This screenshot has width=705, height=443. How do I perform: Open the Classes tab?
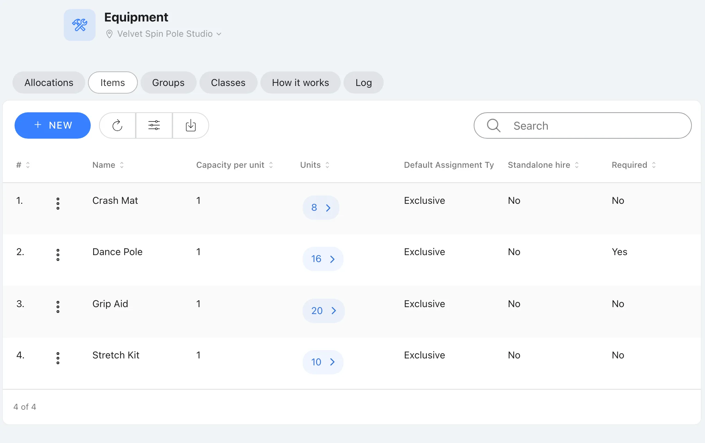[228, 82]
